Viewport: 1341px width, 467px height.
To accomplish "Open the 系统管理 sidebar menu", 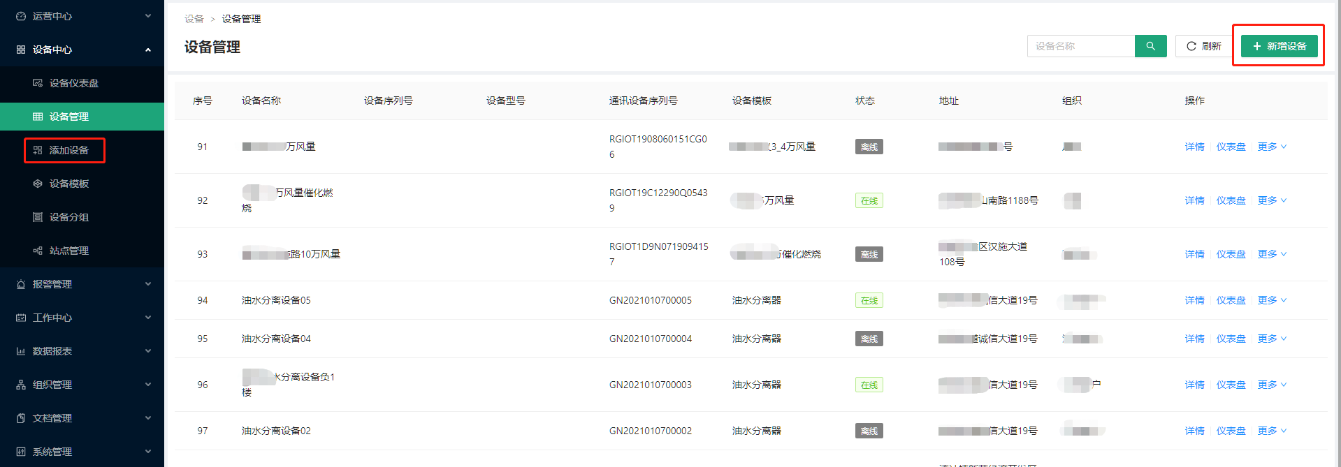I will (82, 452).
